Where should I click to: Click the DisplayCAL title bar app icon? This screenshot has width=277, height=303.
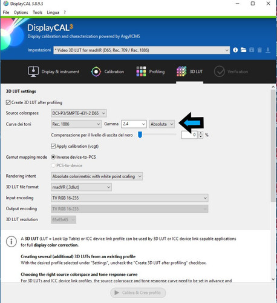coord(6,4)
